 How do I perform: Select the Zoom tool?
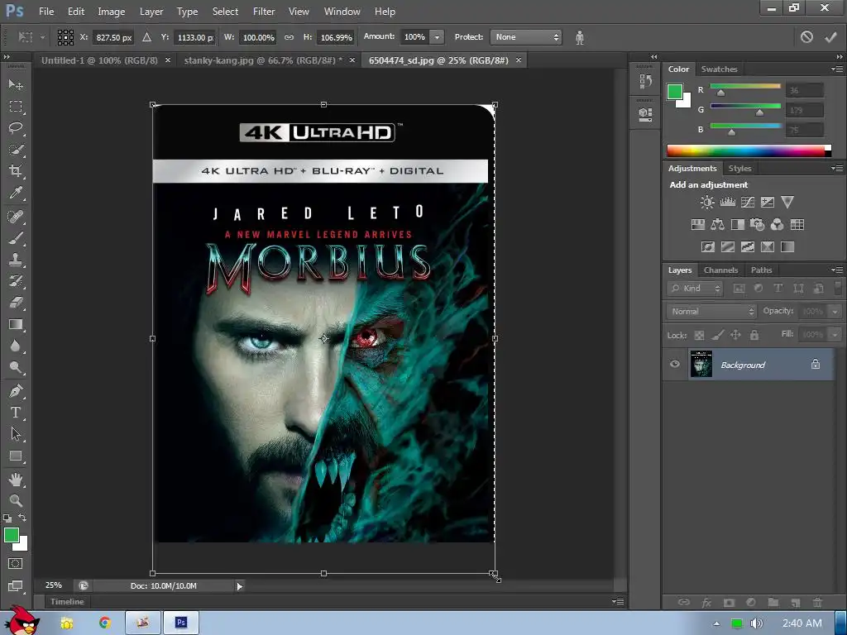(x=16, y=500)
